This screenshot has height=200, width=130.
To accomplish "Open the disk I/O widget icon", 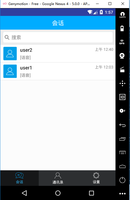I will click(122, 111).
